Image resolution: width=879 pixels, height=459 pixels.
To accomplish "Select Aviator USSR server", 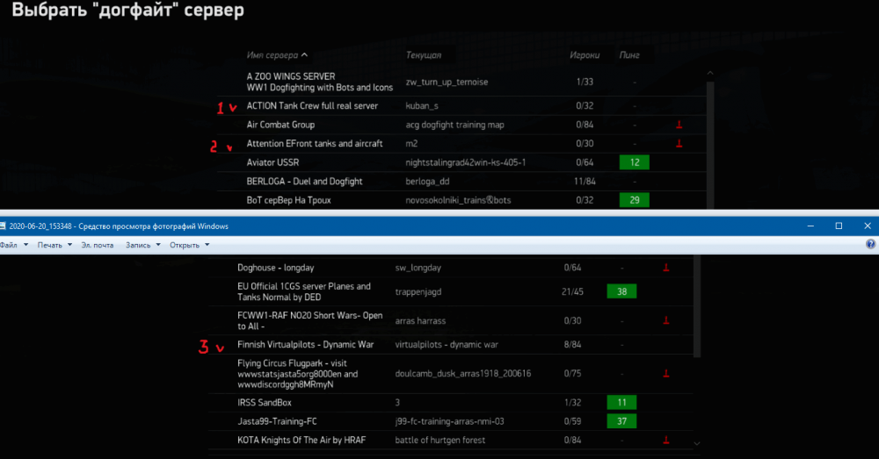I will tap(463, 162).
